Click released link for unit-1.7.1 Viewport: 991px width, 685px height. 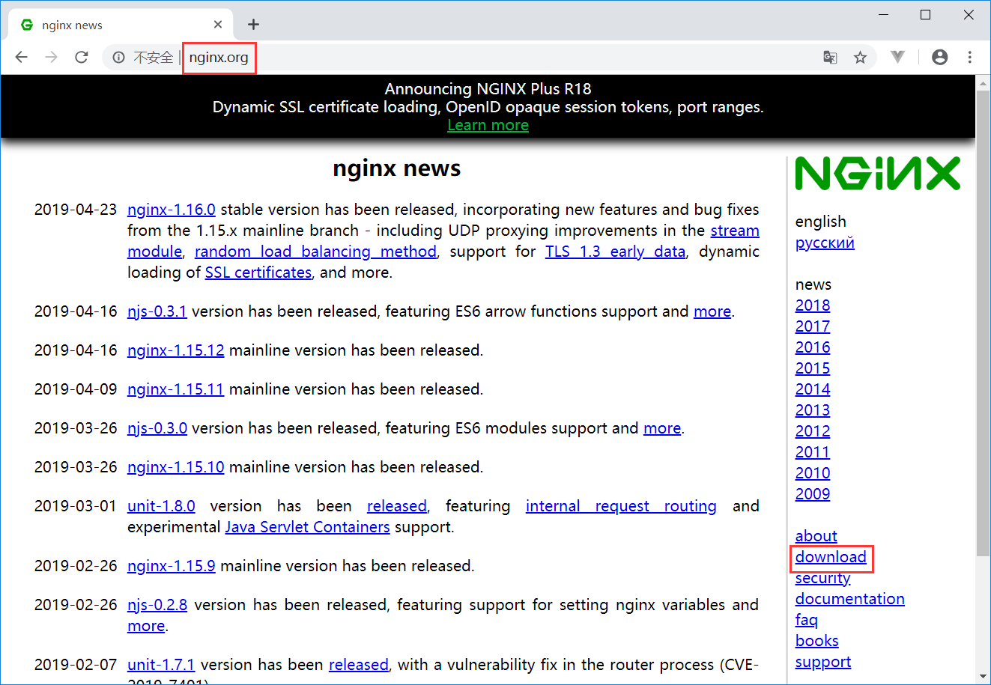359,665
